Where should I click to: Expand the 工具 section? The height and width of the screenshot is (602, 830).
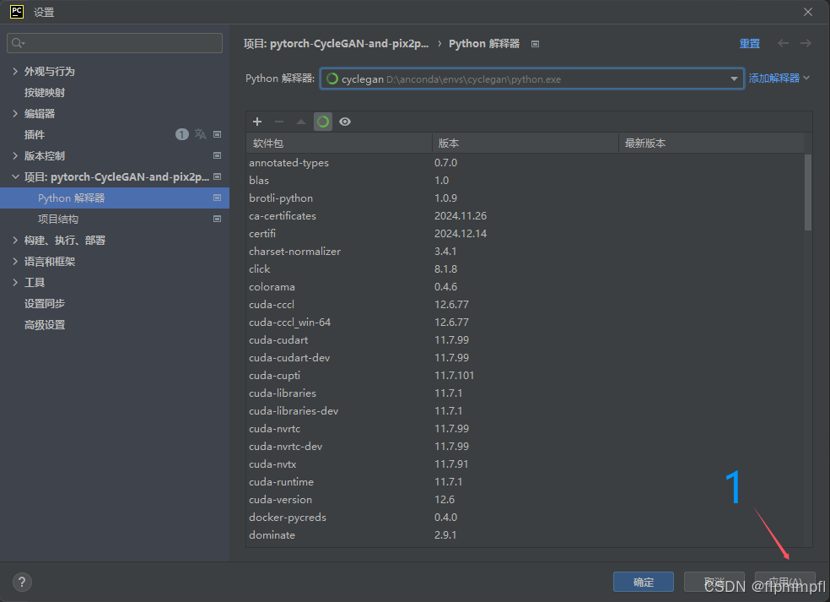15,283
